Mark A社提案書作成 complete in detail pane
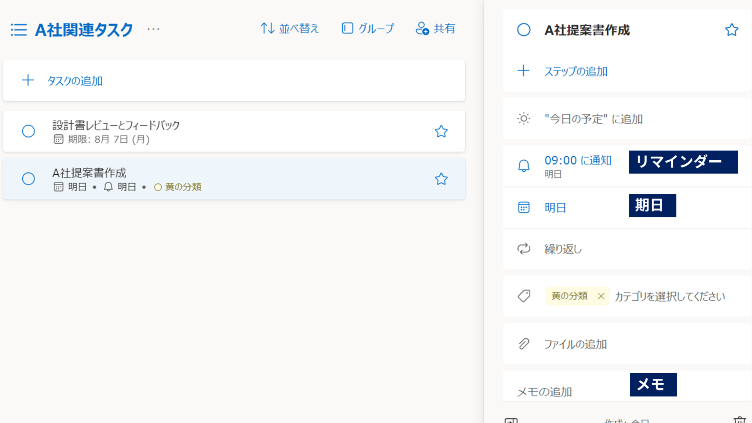This screenshot has height=423, width=752. point(524,30)
